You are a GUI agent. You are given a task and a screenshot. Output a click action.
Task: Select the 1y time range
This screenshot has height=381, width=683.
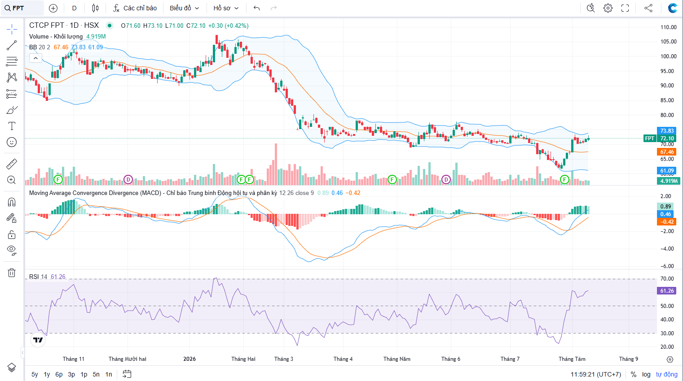click(x=47, y=374)
